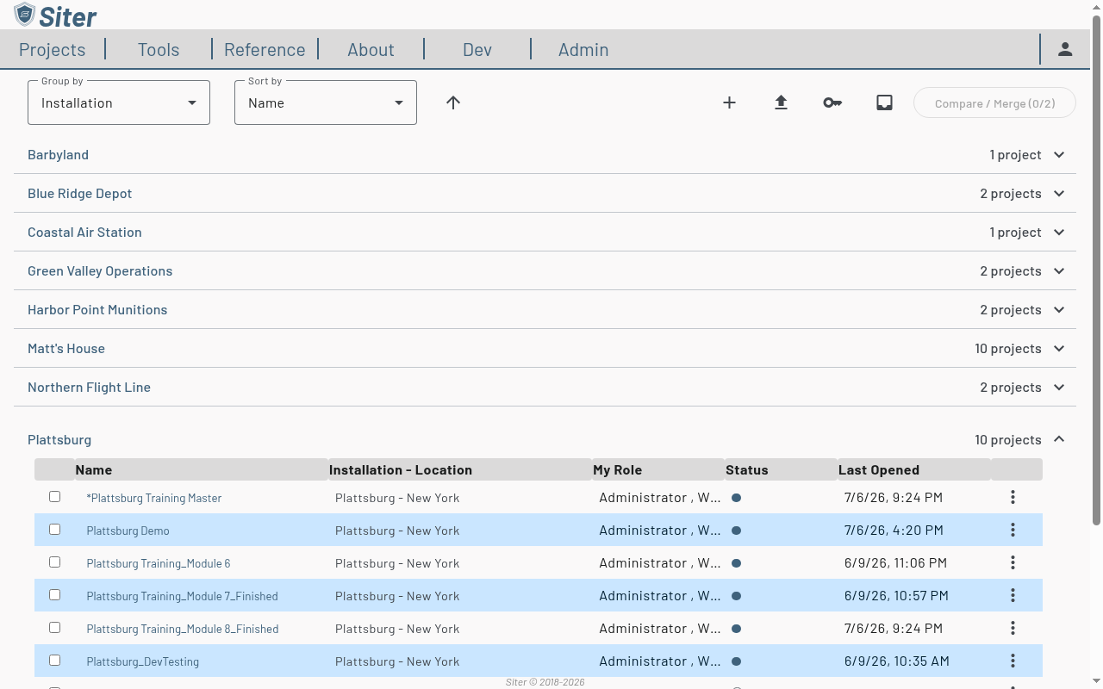Open the user account icon
Viewport: 1103px width, 689px height.
point(1065,49)
